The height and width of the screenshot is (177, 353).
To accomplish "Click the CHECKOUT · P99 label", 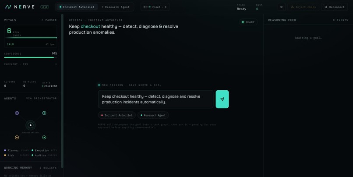I will (16, 64).
